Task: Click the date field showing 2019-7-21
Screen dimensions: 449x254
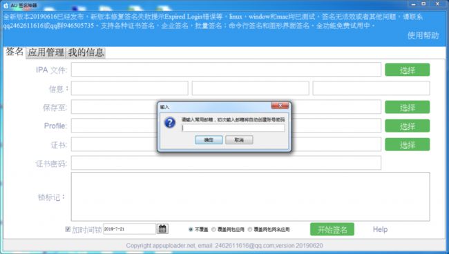Action: click(129, 229)
